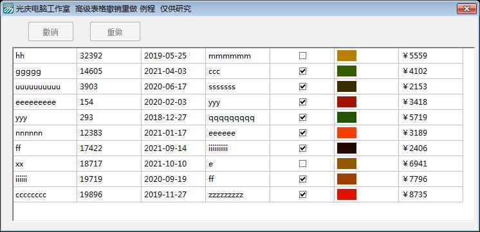This screenshot has height=232, width=480.
Task: Click the rust swatch in the 19719 row
Action: (347, 179)
